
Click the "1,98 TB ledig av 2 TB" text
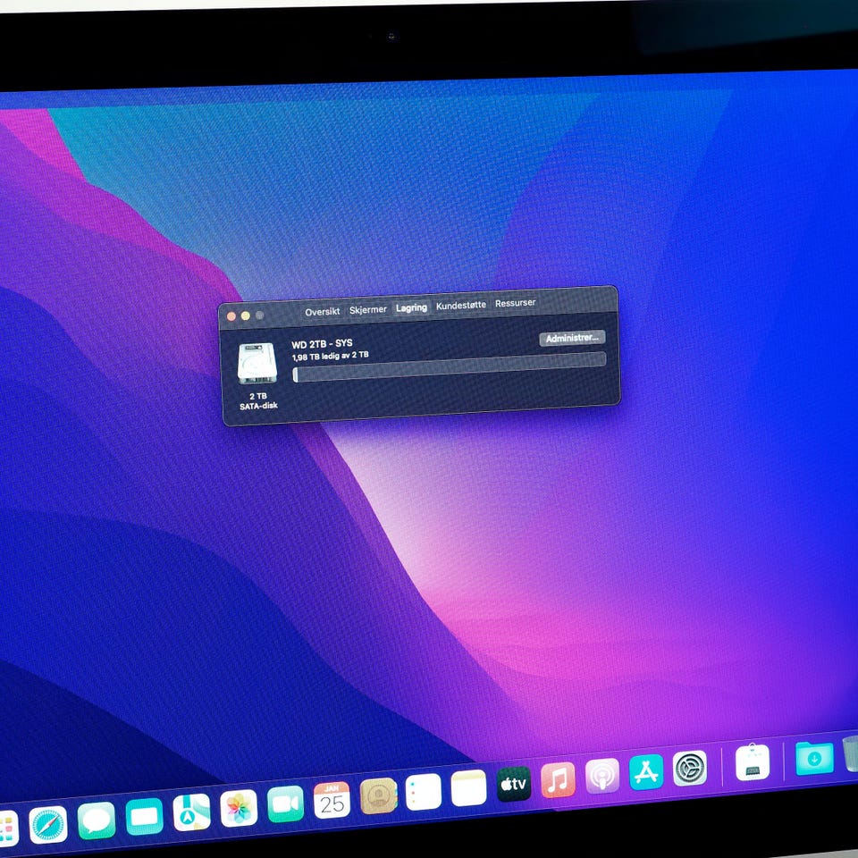click(x=330, y=357)
